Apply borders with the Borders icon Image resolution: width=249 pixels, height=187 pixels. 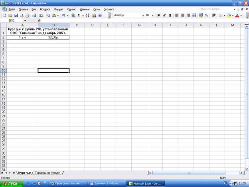pos(221,15)
